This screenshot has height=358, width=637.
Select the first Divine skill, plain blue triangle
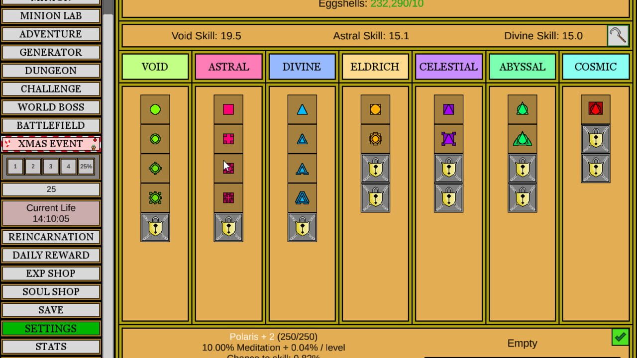tap(302, 109)
